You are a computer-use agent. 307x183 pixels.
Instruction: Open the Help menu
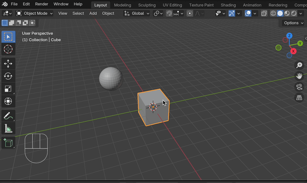tap(78, 4)
